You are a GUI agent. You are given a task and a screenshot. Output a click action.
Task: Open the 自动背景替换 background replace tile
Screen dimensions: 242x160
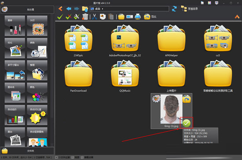(x=37, y=137)
